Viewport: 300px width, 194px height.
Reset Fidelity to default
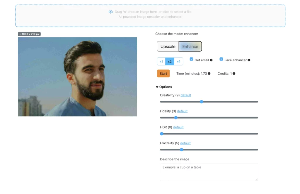pyautogui.click(x=182, y=111)
